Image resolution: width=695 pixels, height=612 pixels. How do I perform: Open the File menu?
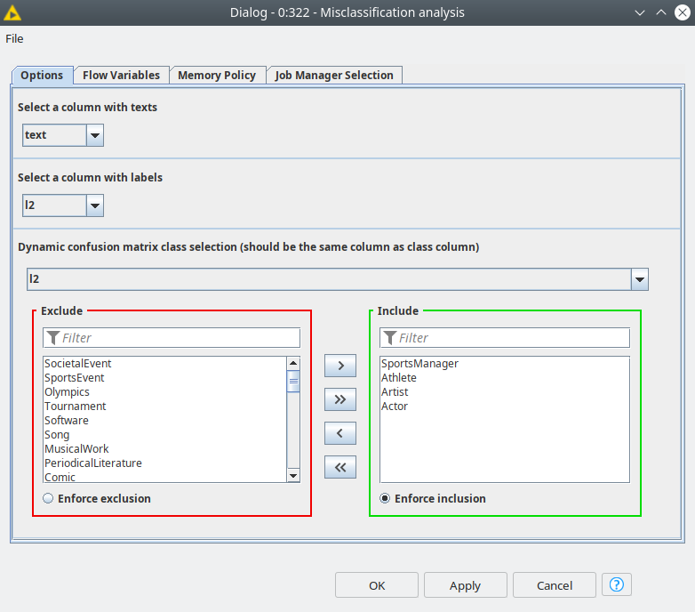14,39
